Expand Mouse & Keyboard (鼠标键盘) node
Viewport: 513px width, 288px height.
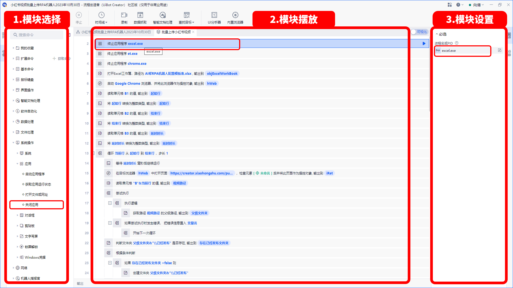13,79
